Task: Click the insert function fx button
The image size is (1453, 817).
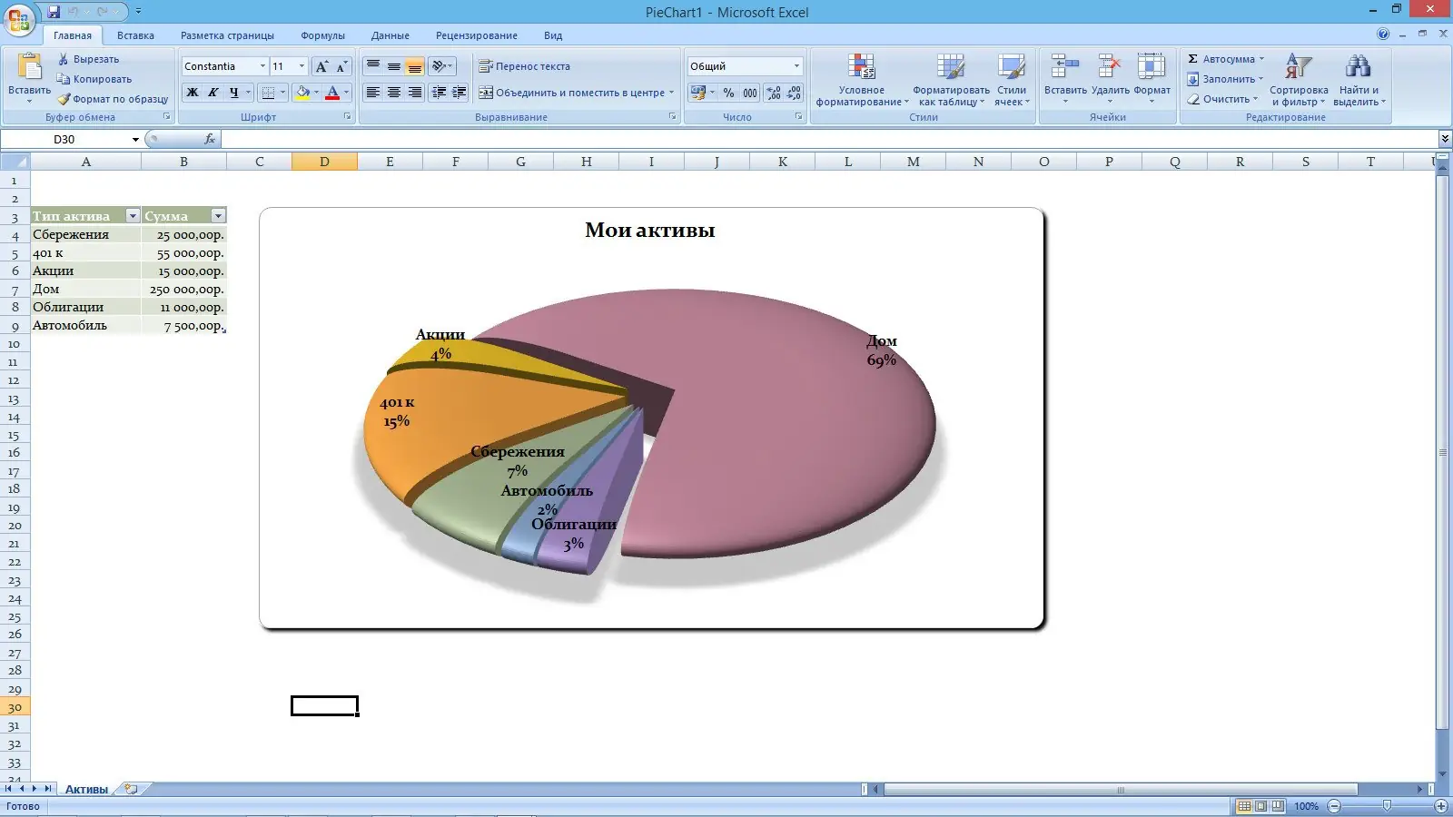Action: pos(210,139)
